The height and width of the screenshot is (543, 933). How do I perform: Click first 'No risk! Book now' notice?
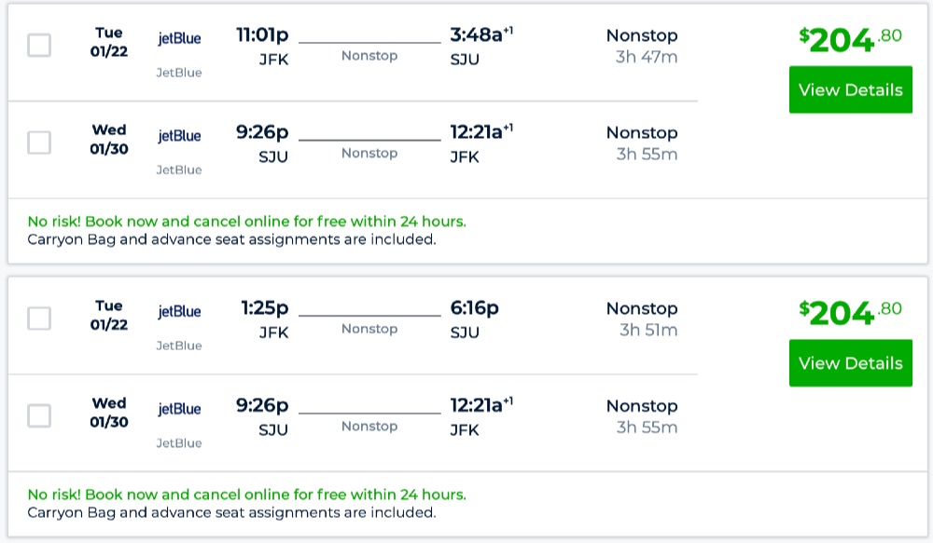(246, 222)
